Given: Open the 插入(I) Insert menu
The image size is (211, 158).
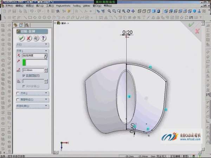Looking at the screenshot, I should 40,6.
